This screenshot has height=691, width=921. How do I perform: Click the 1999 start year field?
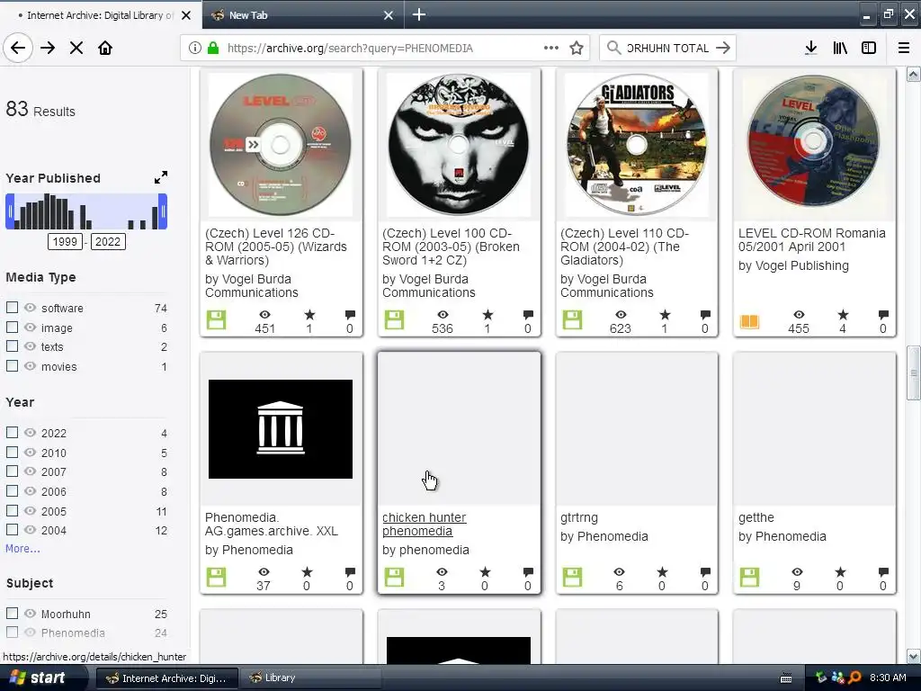click(x=65, y=241)
